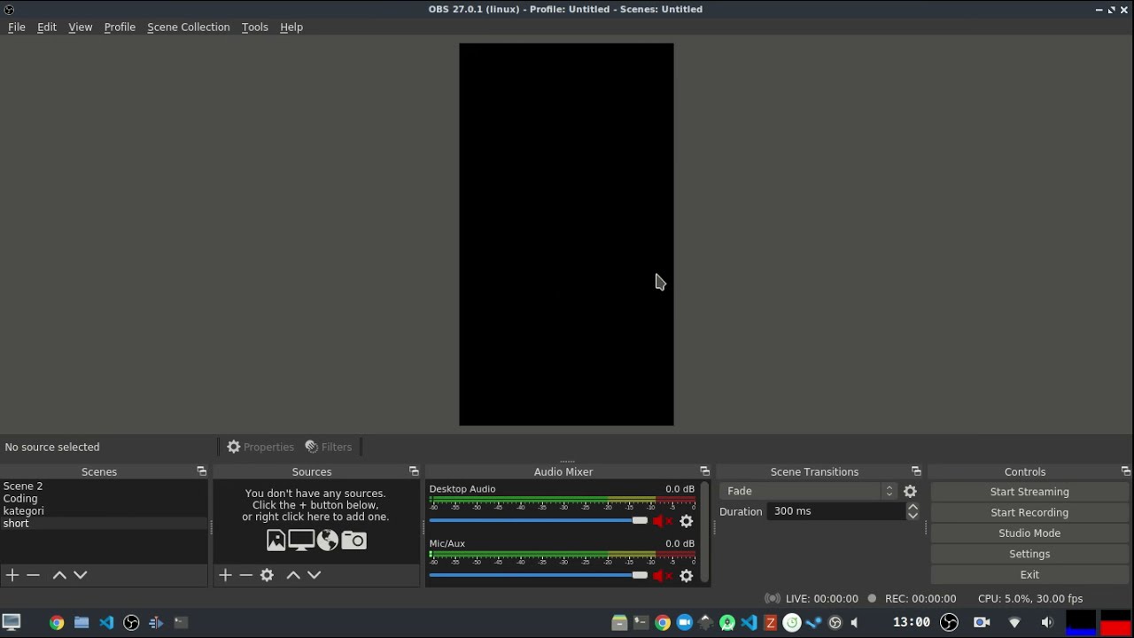Click the image source icon in the Sources panel
1134x638 pixels.
click(276, 540)
